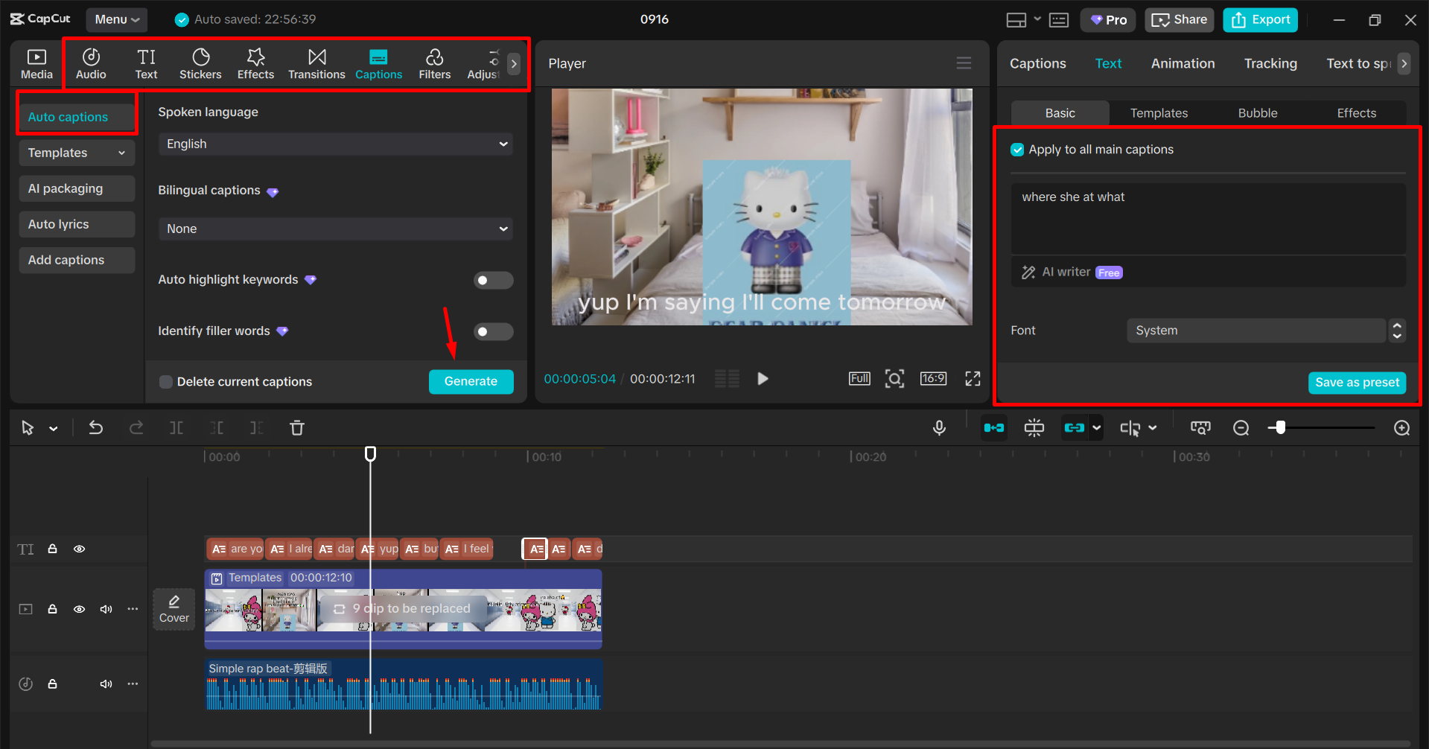This screenshot has width=1429, height=749.
Task: Select the Bubble sub-tab
Action: tap(1258, 113)
